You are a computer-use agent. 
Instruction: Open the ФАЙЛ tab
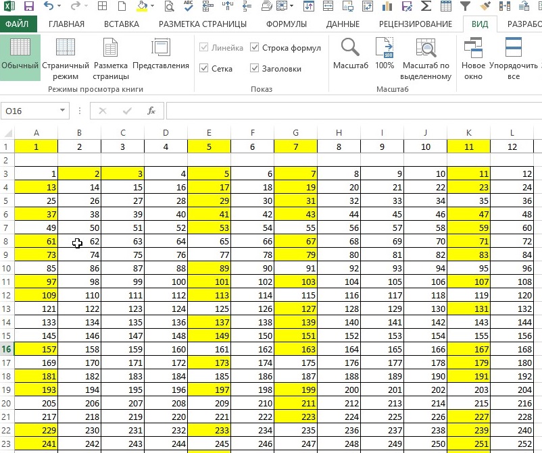pos(17,24)
